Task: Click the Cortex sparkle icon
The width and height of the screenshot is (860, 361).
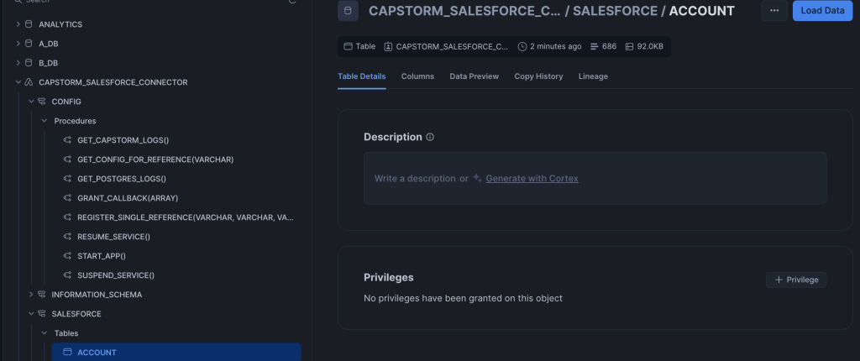Action: coord(477,178)
